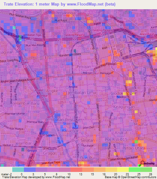Viewport: 157px width, 179px height.
Task: Click the Keagungan district label
Action: pyautogui.click(x=124, y=107)
